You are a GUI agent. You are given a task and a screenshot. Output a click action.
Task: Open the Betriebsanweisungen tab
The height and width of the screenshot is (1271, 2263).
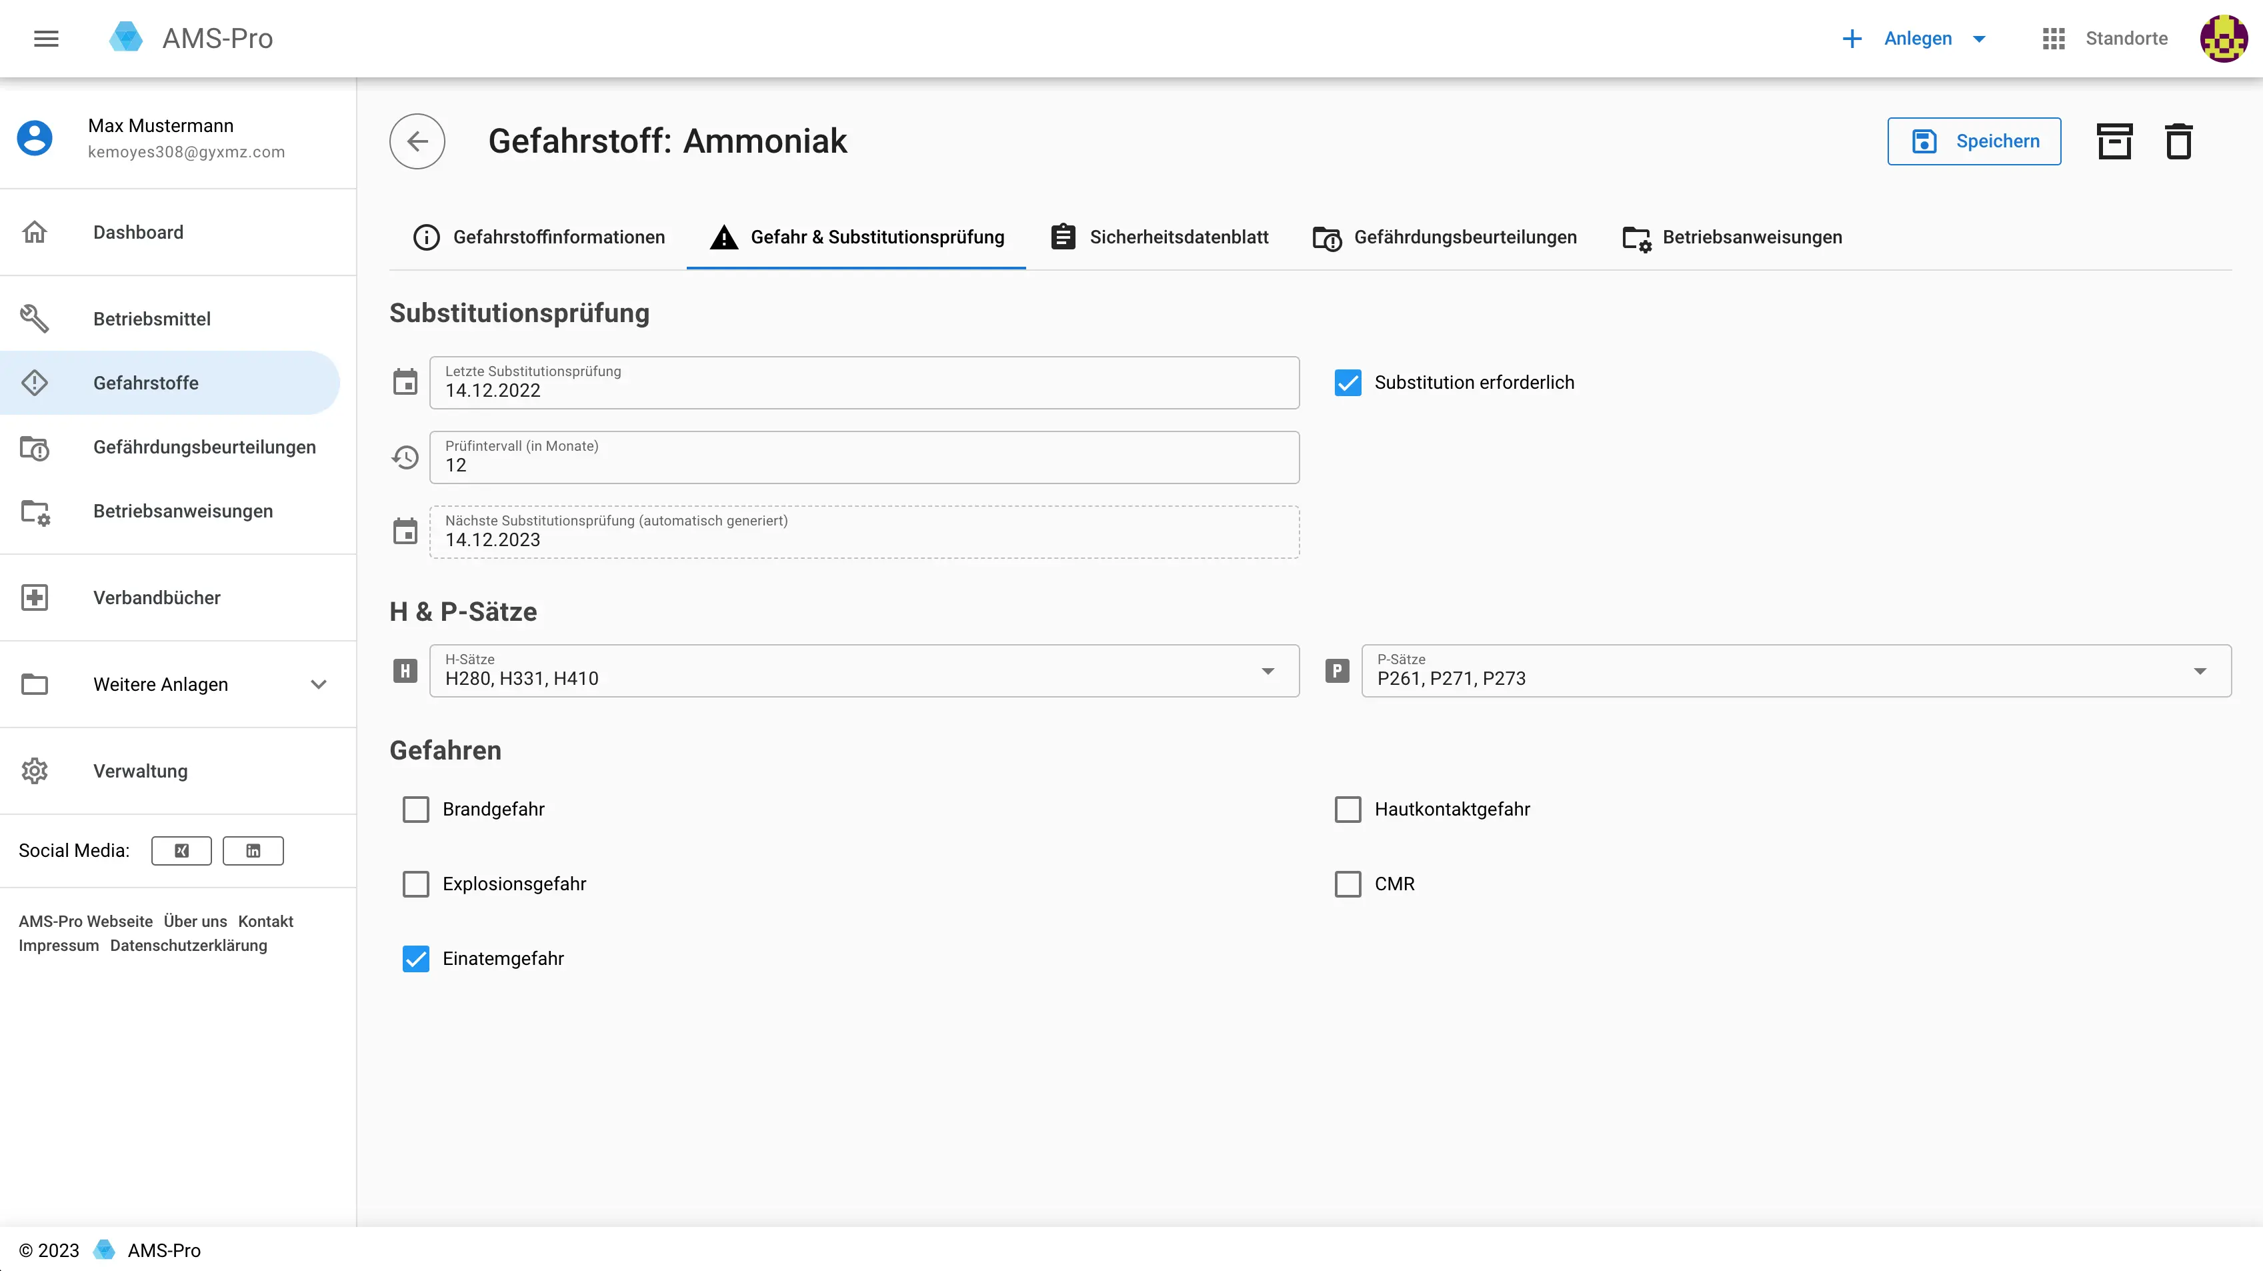(1732, 237)
